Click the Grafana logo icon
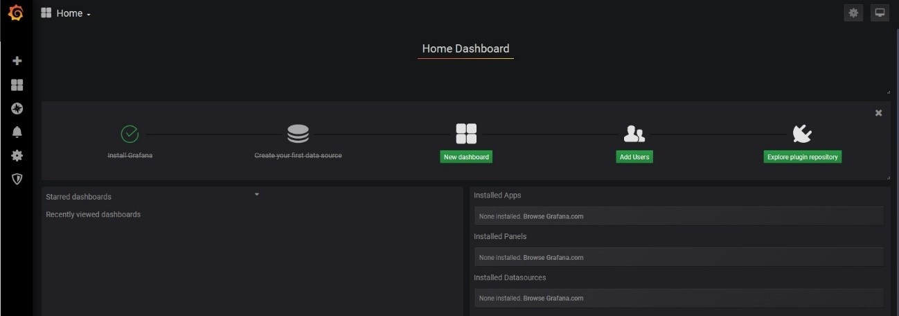899x316 pixels. [15, 12]
